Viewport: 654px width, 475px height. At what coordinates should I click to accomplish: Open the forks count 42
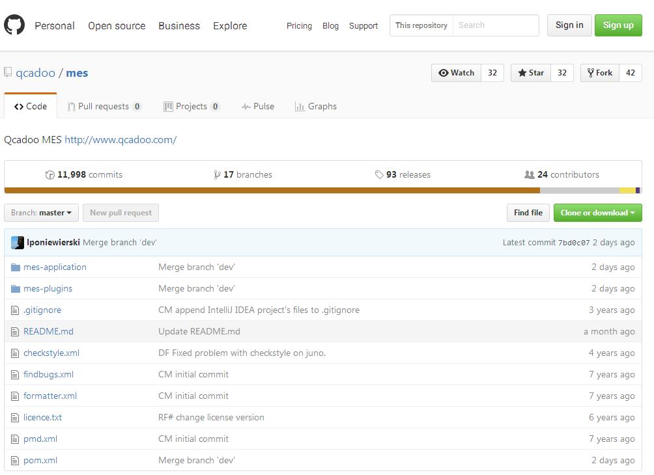(x=631, y=73)
